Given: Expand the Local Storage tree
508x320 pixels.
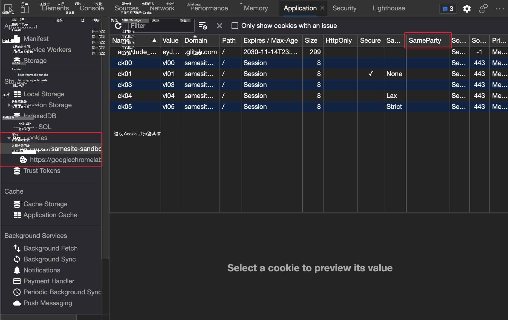Looking at the screenshot, I should tap(9, 94).
